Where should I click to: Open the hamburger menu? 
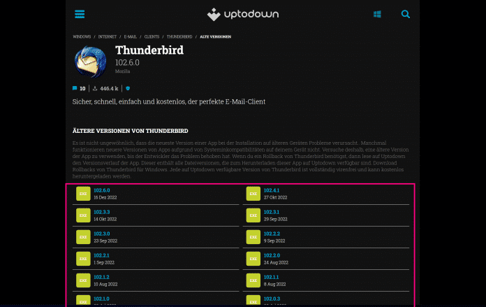tap(80, 14)
